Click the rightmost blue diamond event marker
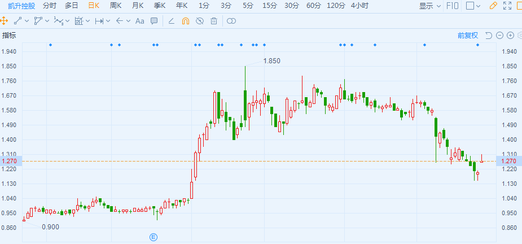Viewport: 522px width, 244px height. coord(477,45)
